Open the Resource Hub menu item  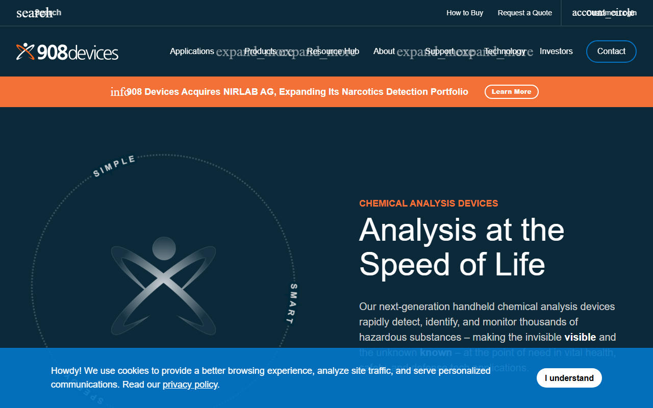(x=333, y=52)
